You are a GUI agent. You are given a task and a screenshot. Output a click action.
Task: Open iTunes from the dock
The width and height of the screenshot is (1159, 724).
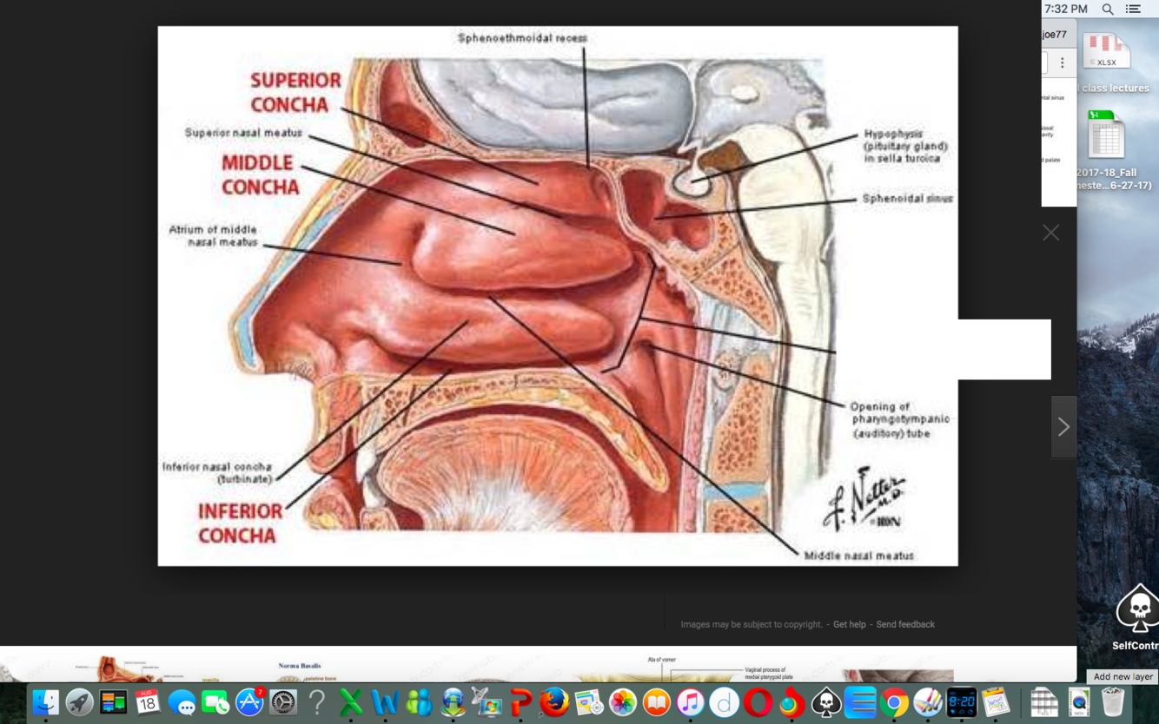690,701
